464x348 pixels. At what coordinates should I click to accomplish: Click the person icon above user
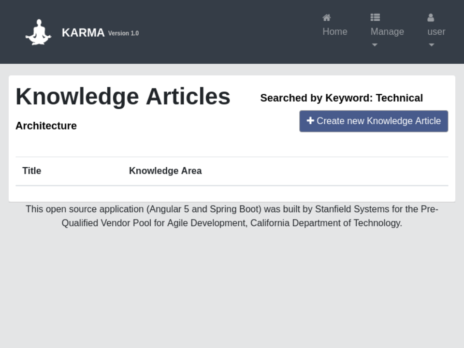(x=431, y=18)
